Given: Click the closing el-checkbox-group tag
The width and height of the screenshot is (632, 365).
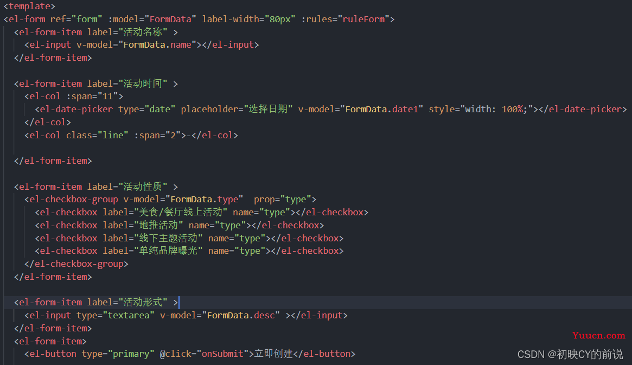Looking at the screenshot, I should (76, 264).
